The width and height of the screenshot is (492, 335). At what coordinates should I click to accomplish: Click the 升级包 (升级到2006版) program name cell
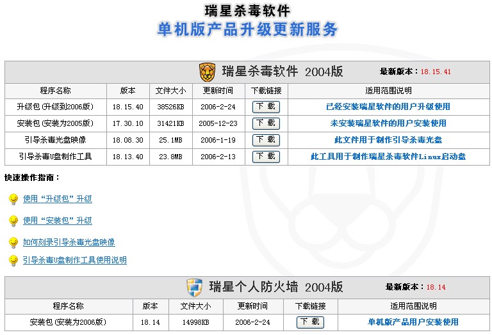point(56,107)
